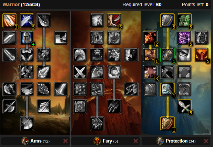Click the glowing blue sword talent in Arms
213x147 pixels.
click(x=27, y=21)
